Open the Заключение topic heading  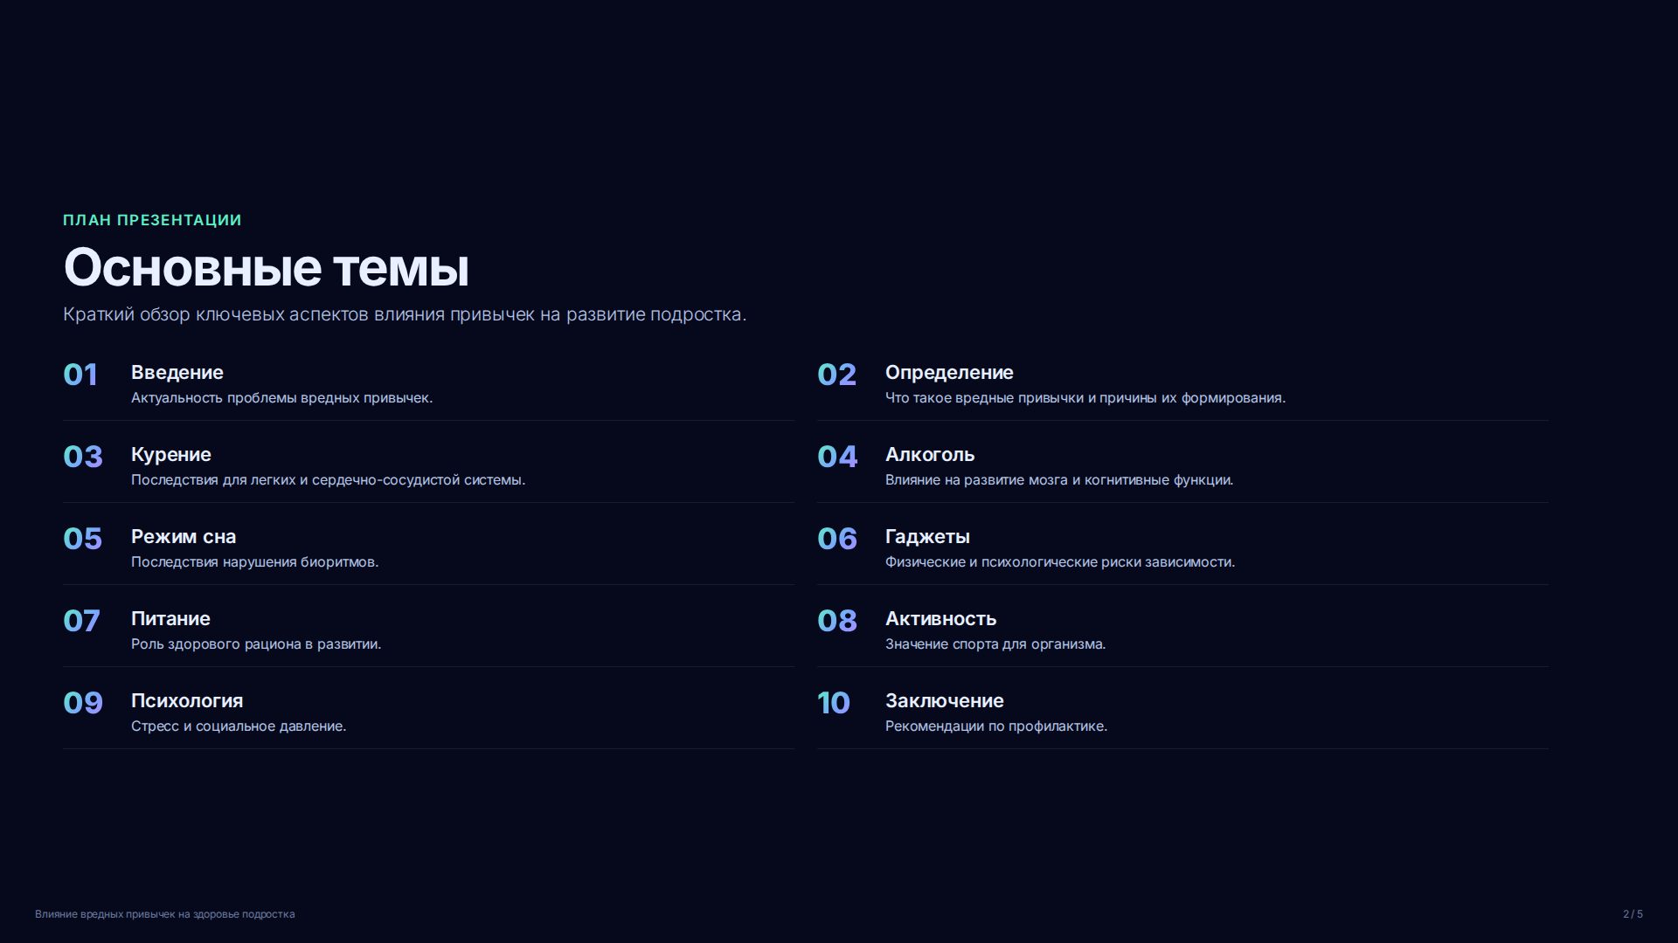point(944,701)
